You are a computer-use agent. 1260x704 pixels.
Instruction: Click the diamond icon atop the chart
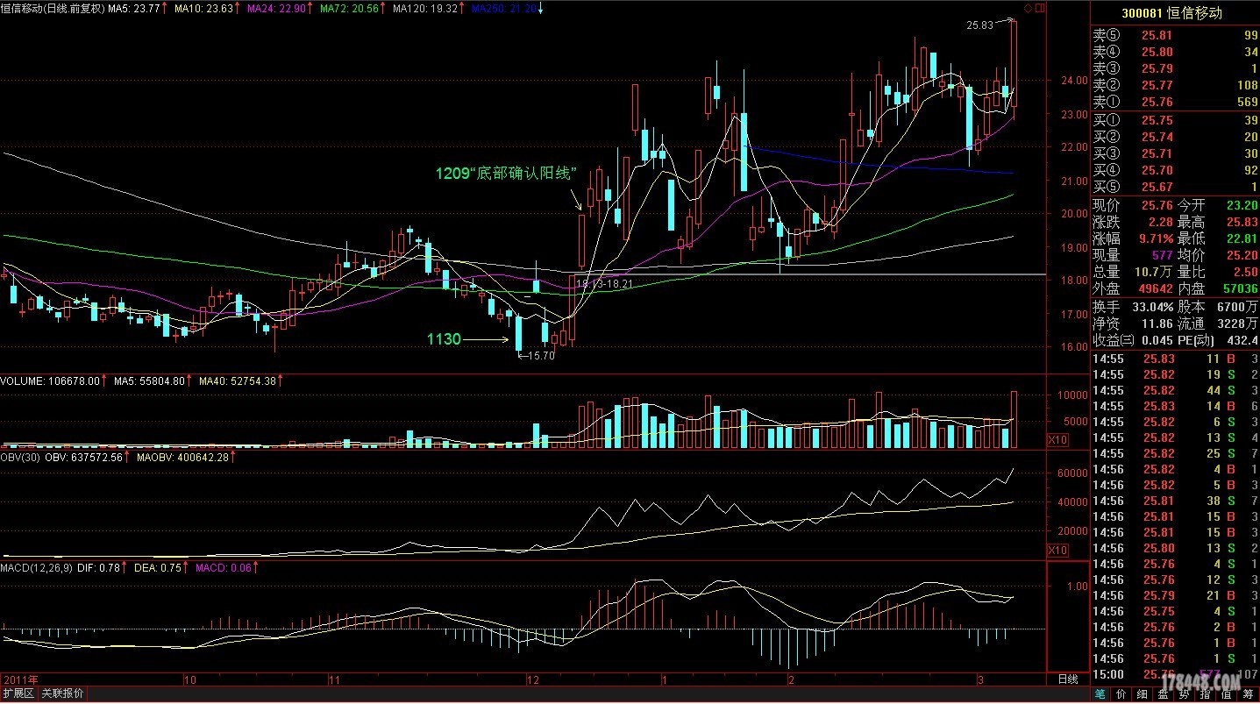(x=1029, y=7)
